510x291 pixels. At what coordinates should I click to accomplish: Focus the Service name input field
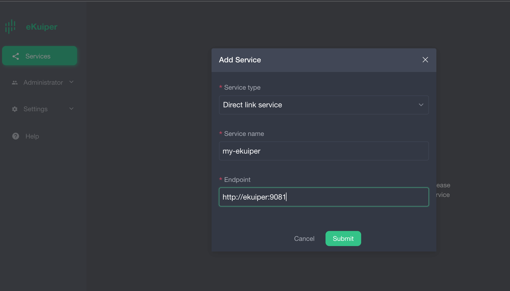pyautogui.click(x=324, y=151)
